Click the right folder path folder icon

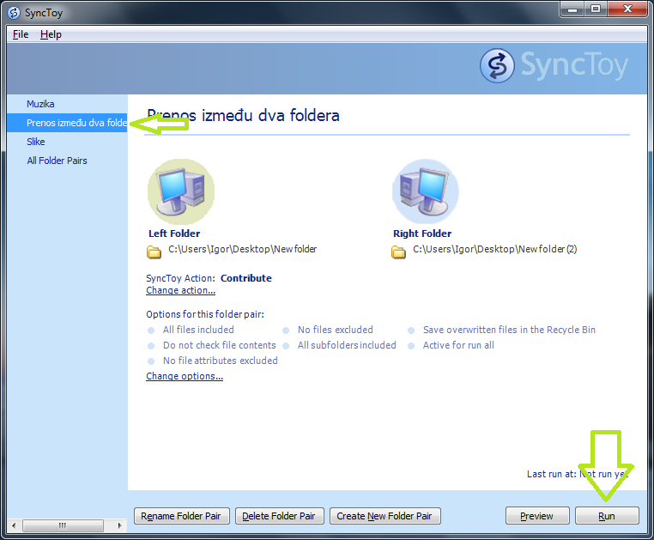(398, 252)
